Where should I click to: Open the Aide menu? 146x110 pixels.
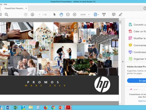(5, 4)
